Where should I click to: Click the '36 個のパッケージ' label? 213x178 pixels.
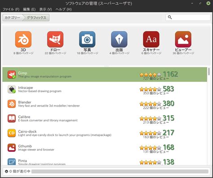[183, 53]
